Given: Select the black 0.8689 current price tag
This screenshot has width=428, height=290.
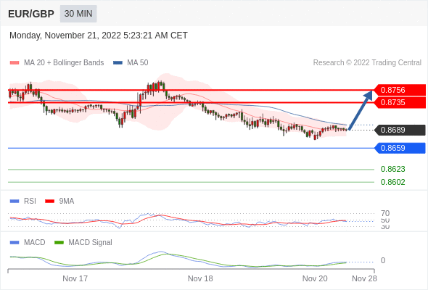Looking at the screenshot, I should 400,130.
